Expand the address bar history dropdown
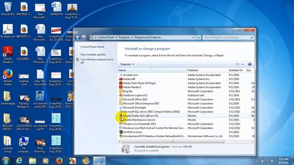Screen dimensions: 294x165 (x=193, y=38)
